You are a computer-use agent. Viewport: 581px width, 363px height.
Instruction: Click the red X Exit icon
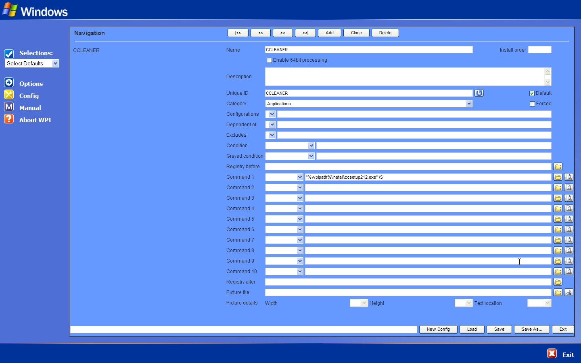(x=552, y=353)
